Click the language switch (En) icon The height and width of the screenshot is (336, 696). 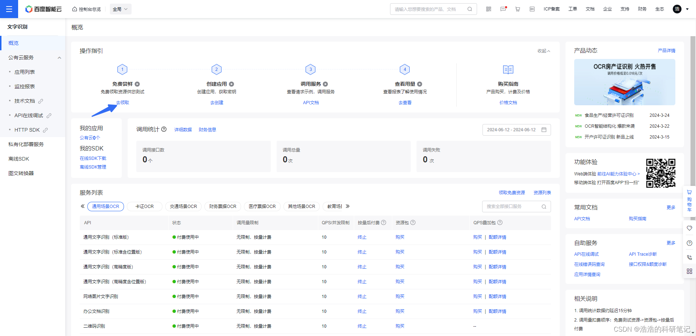pyautogui.click(x=532, y=9)
